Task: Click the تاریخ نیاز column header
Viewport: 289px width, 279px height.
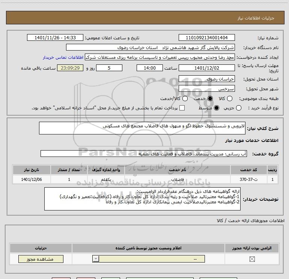Action: [x=32, y=170]
